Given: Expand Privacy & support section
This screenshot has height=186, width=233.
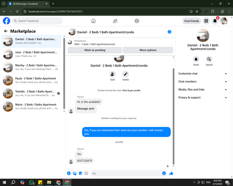Looking at the screenshot, I should [203, 98].
